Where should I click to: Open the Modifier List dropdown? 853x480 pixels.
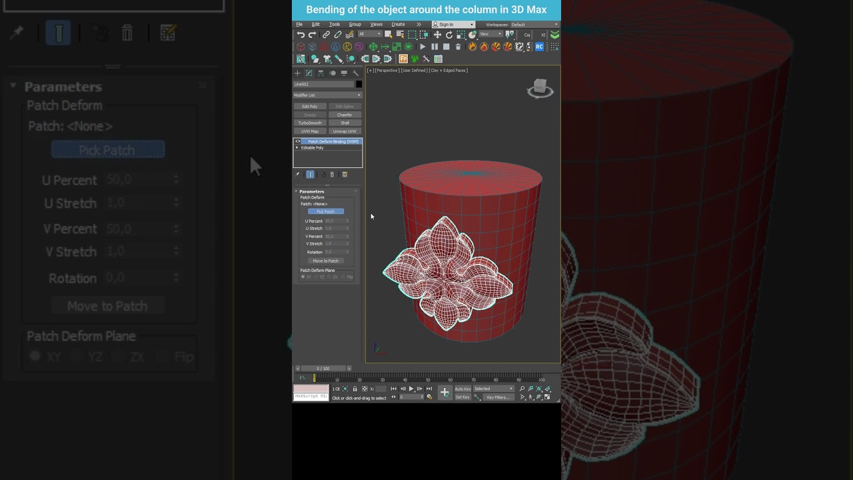pos(327,95)
